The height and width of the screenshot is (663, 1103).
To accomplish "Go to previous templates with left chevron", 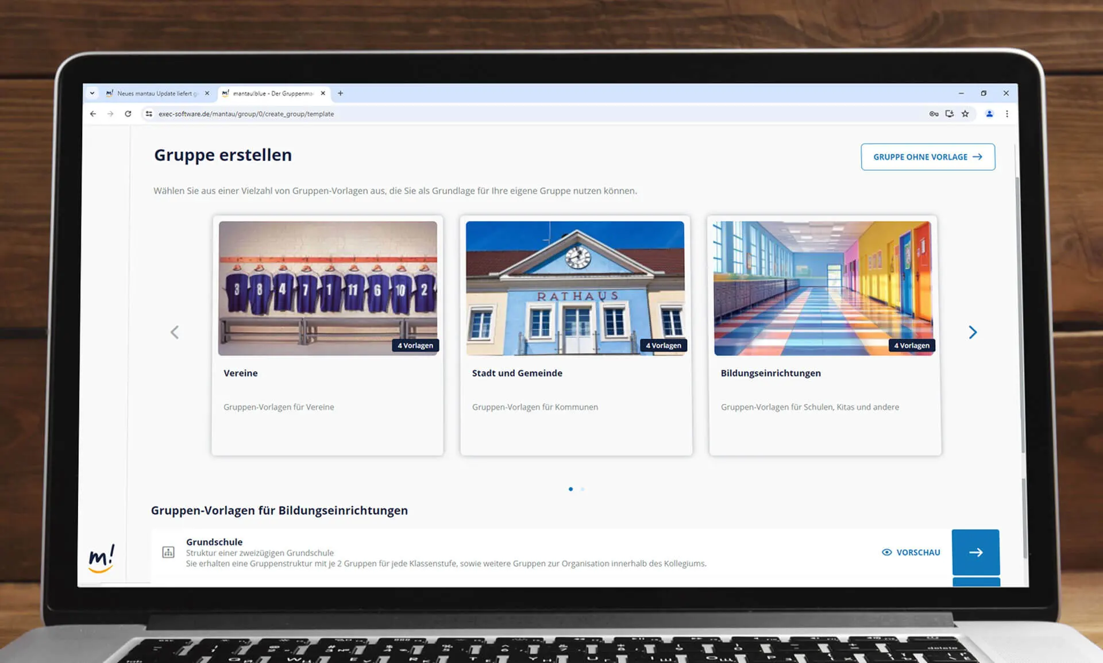I will tap(175, 332).
